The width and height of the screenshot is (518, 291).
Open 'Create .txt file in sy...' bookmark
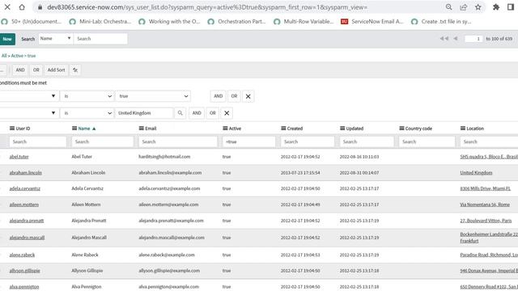tap(441, 22)
